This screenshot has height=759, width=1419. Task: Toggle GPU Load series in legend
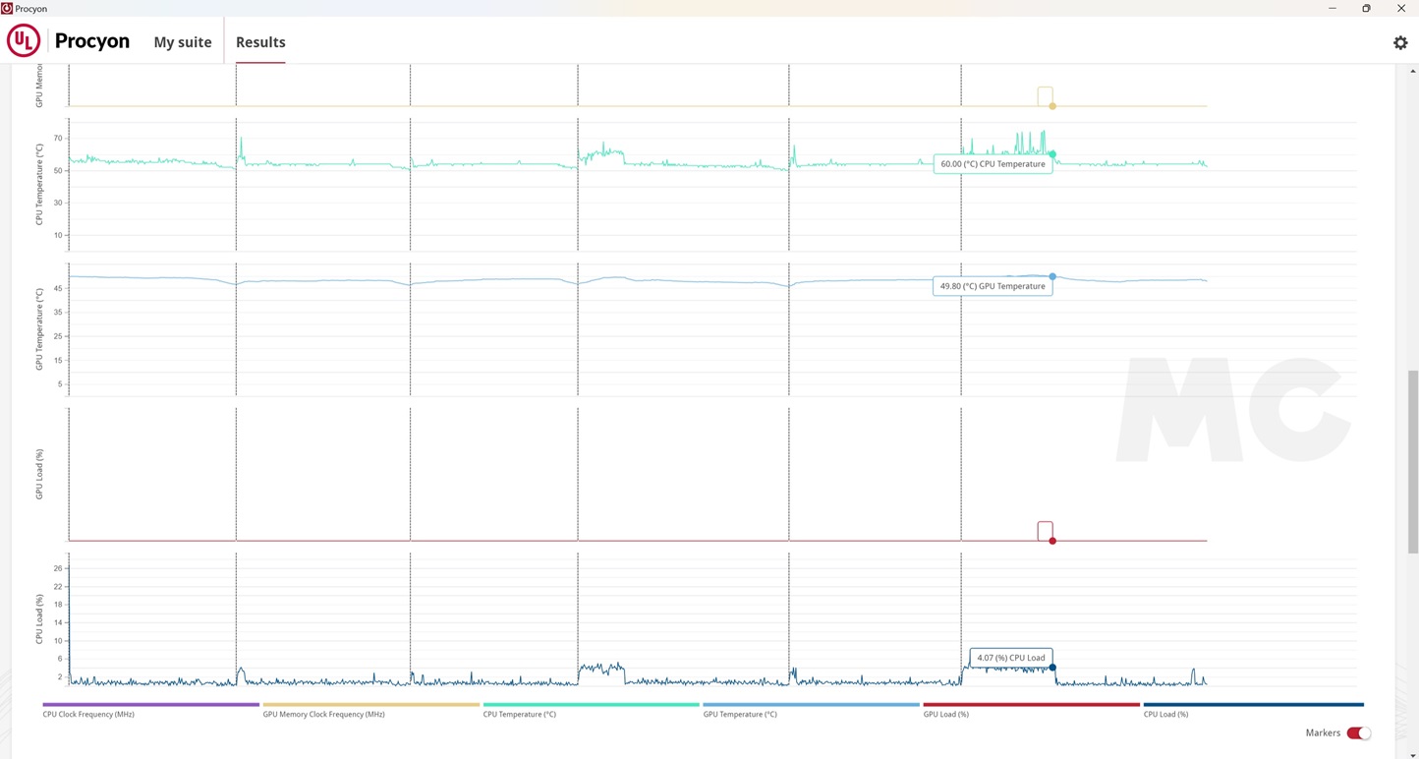coord(945,714)
